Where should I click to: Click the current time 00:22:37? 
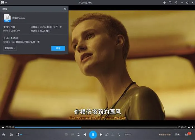[x=10, y=127]
